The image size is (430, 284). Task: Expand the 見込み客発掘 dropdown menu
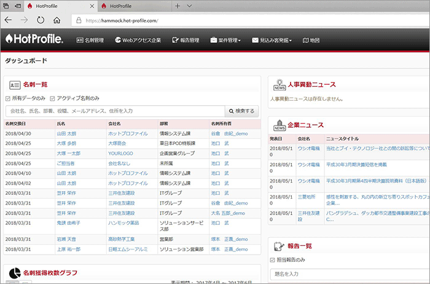[x=272, y=40]
